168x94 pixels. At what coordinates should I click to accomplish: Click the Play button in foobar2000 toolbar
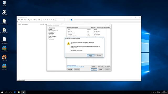click(45, 20)
